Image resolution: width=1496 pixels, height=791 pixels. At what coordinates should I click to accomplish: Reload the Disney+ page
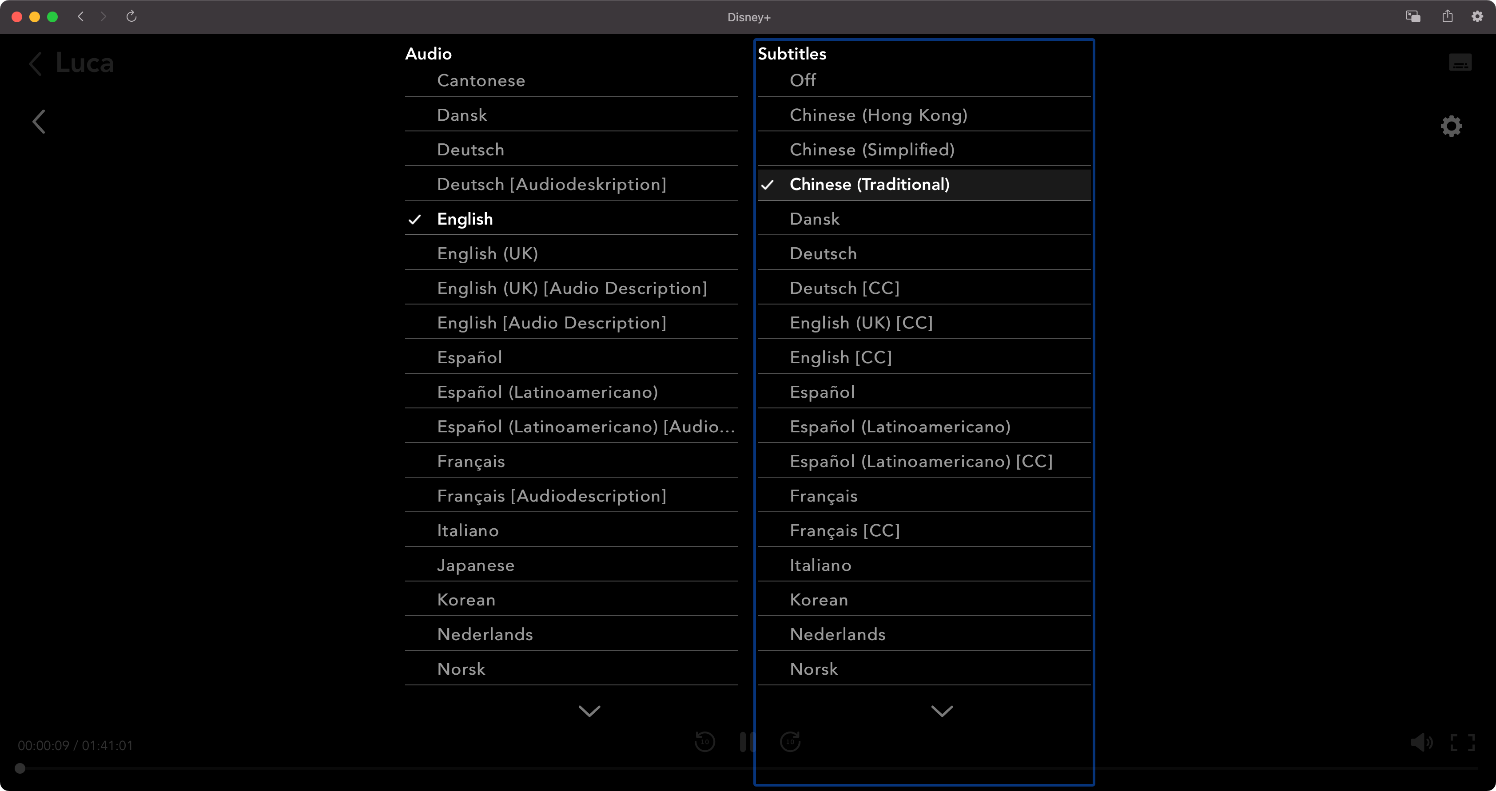pos(131,16)
